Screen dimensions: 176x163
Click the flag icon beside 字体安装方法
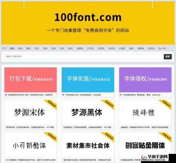tap(63, 95)
